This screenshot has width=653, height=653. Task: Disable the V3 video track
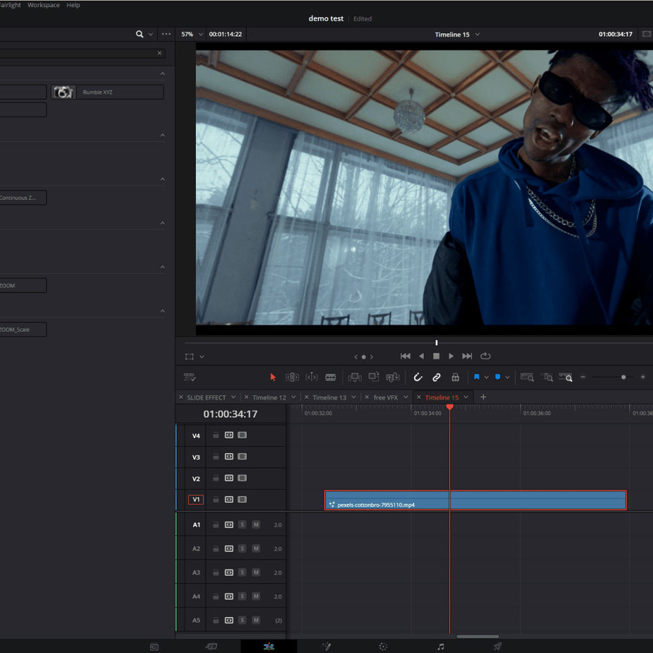point(242,456)
